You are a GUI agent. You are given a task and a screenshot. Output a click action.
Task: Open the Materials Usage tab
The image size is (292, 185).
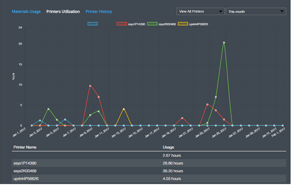26,12
